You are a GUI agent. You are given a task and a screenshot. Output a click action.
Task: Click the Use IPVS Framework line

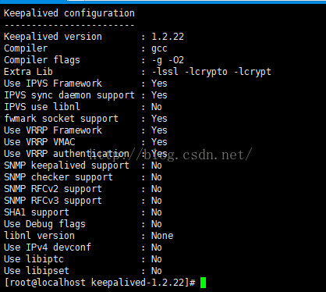pyautogui.click(x=86, y=84)
